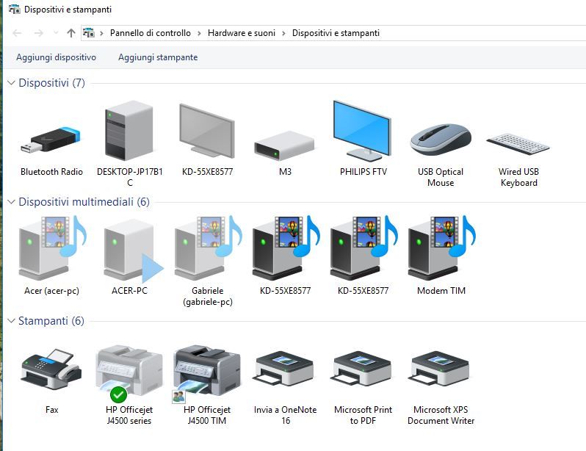Select the Modem TIM media device
This screenshot has width=586, height=451.
point(441,248)
